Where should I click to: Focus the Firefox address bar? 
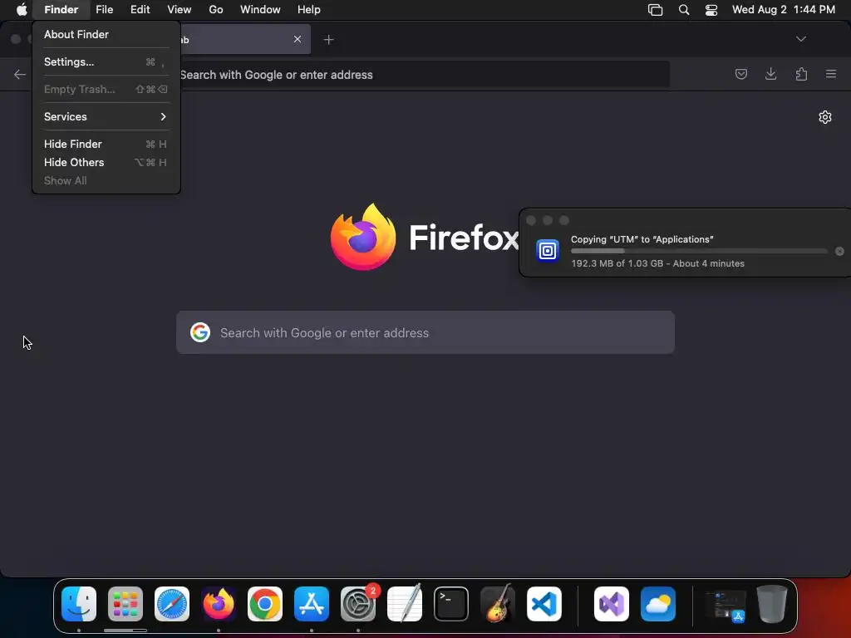tap(425, 74)
